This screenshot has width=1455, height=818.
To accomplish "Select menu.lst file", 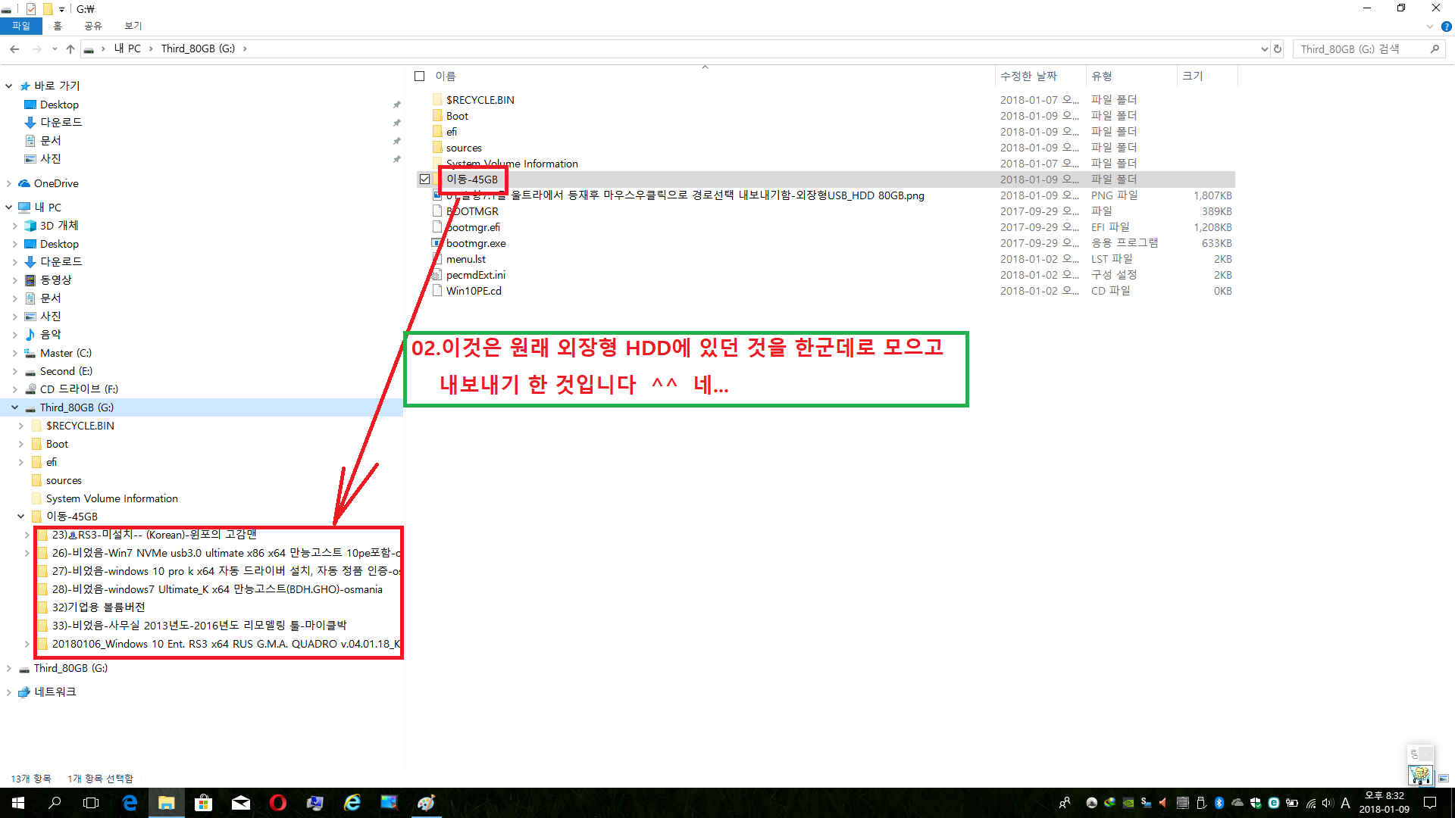I will (465, 259).
